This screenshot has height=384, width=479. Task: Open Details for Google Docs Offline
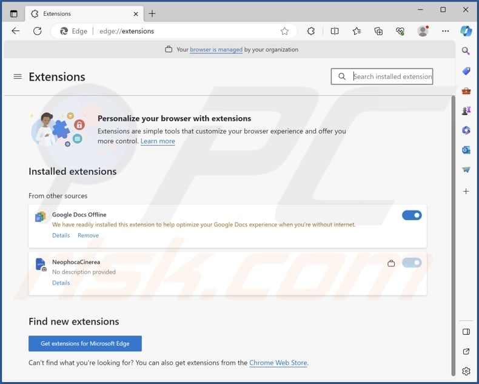coord(61,235)
